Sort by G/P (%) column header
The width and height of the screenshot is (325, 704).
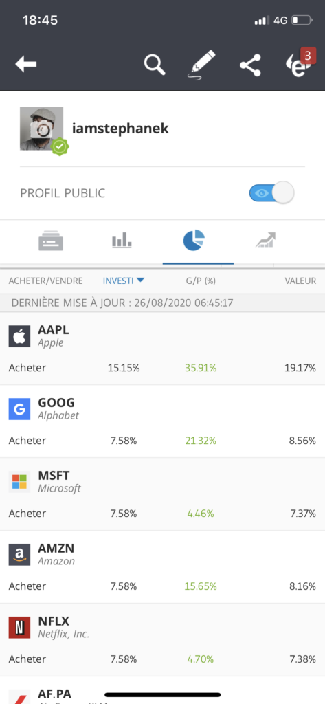pyautogui.click(x=201, y=281)
